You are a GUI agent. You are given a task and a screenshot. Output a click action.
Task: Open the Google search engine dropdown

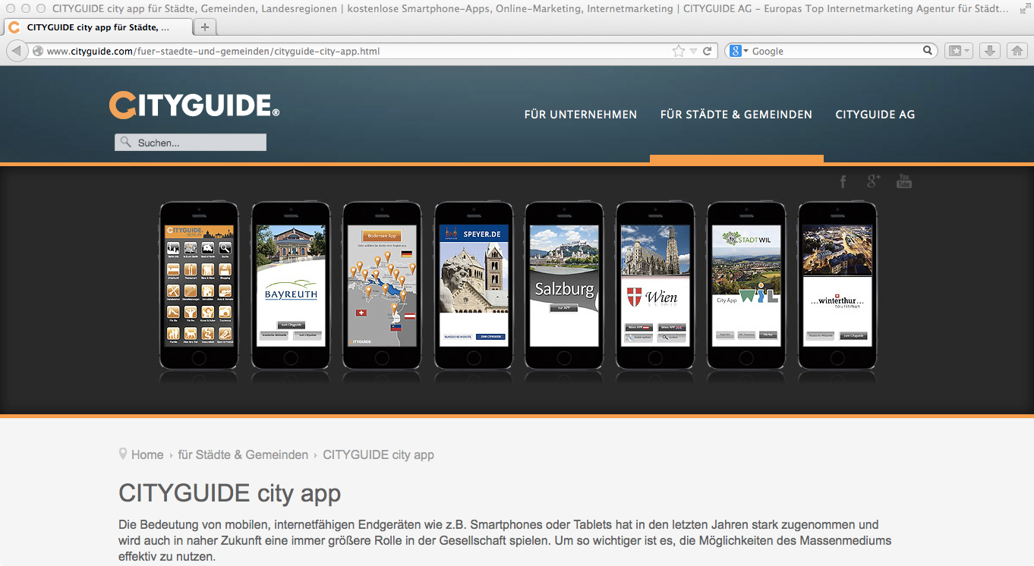point(738,51)
